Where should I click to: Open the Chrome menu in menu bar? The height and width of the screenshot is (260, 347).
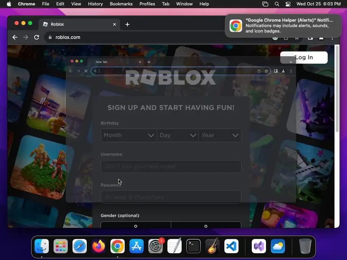[x=26, y=4]
